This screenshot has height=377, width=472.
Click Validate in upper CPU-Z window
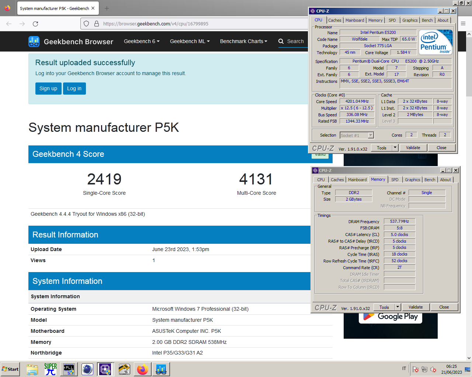click(413, 148)
